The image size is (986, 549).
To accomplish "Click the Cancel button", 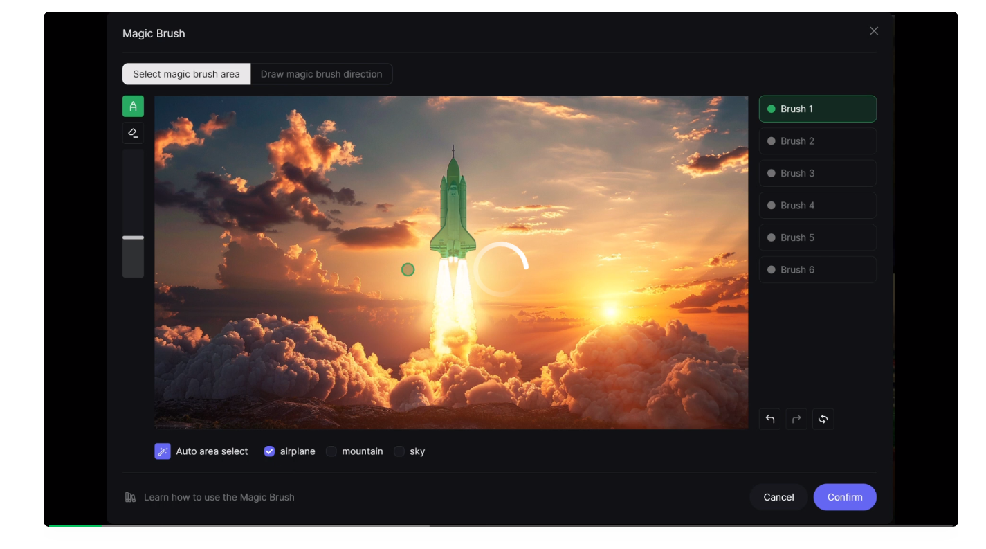I will (x=778, y=497).
